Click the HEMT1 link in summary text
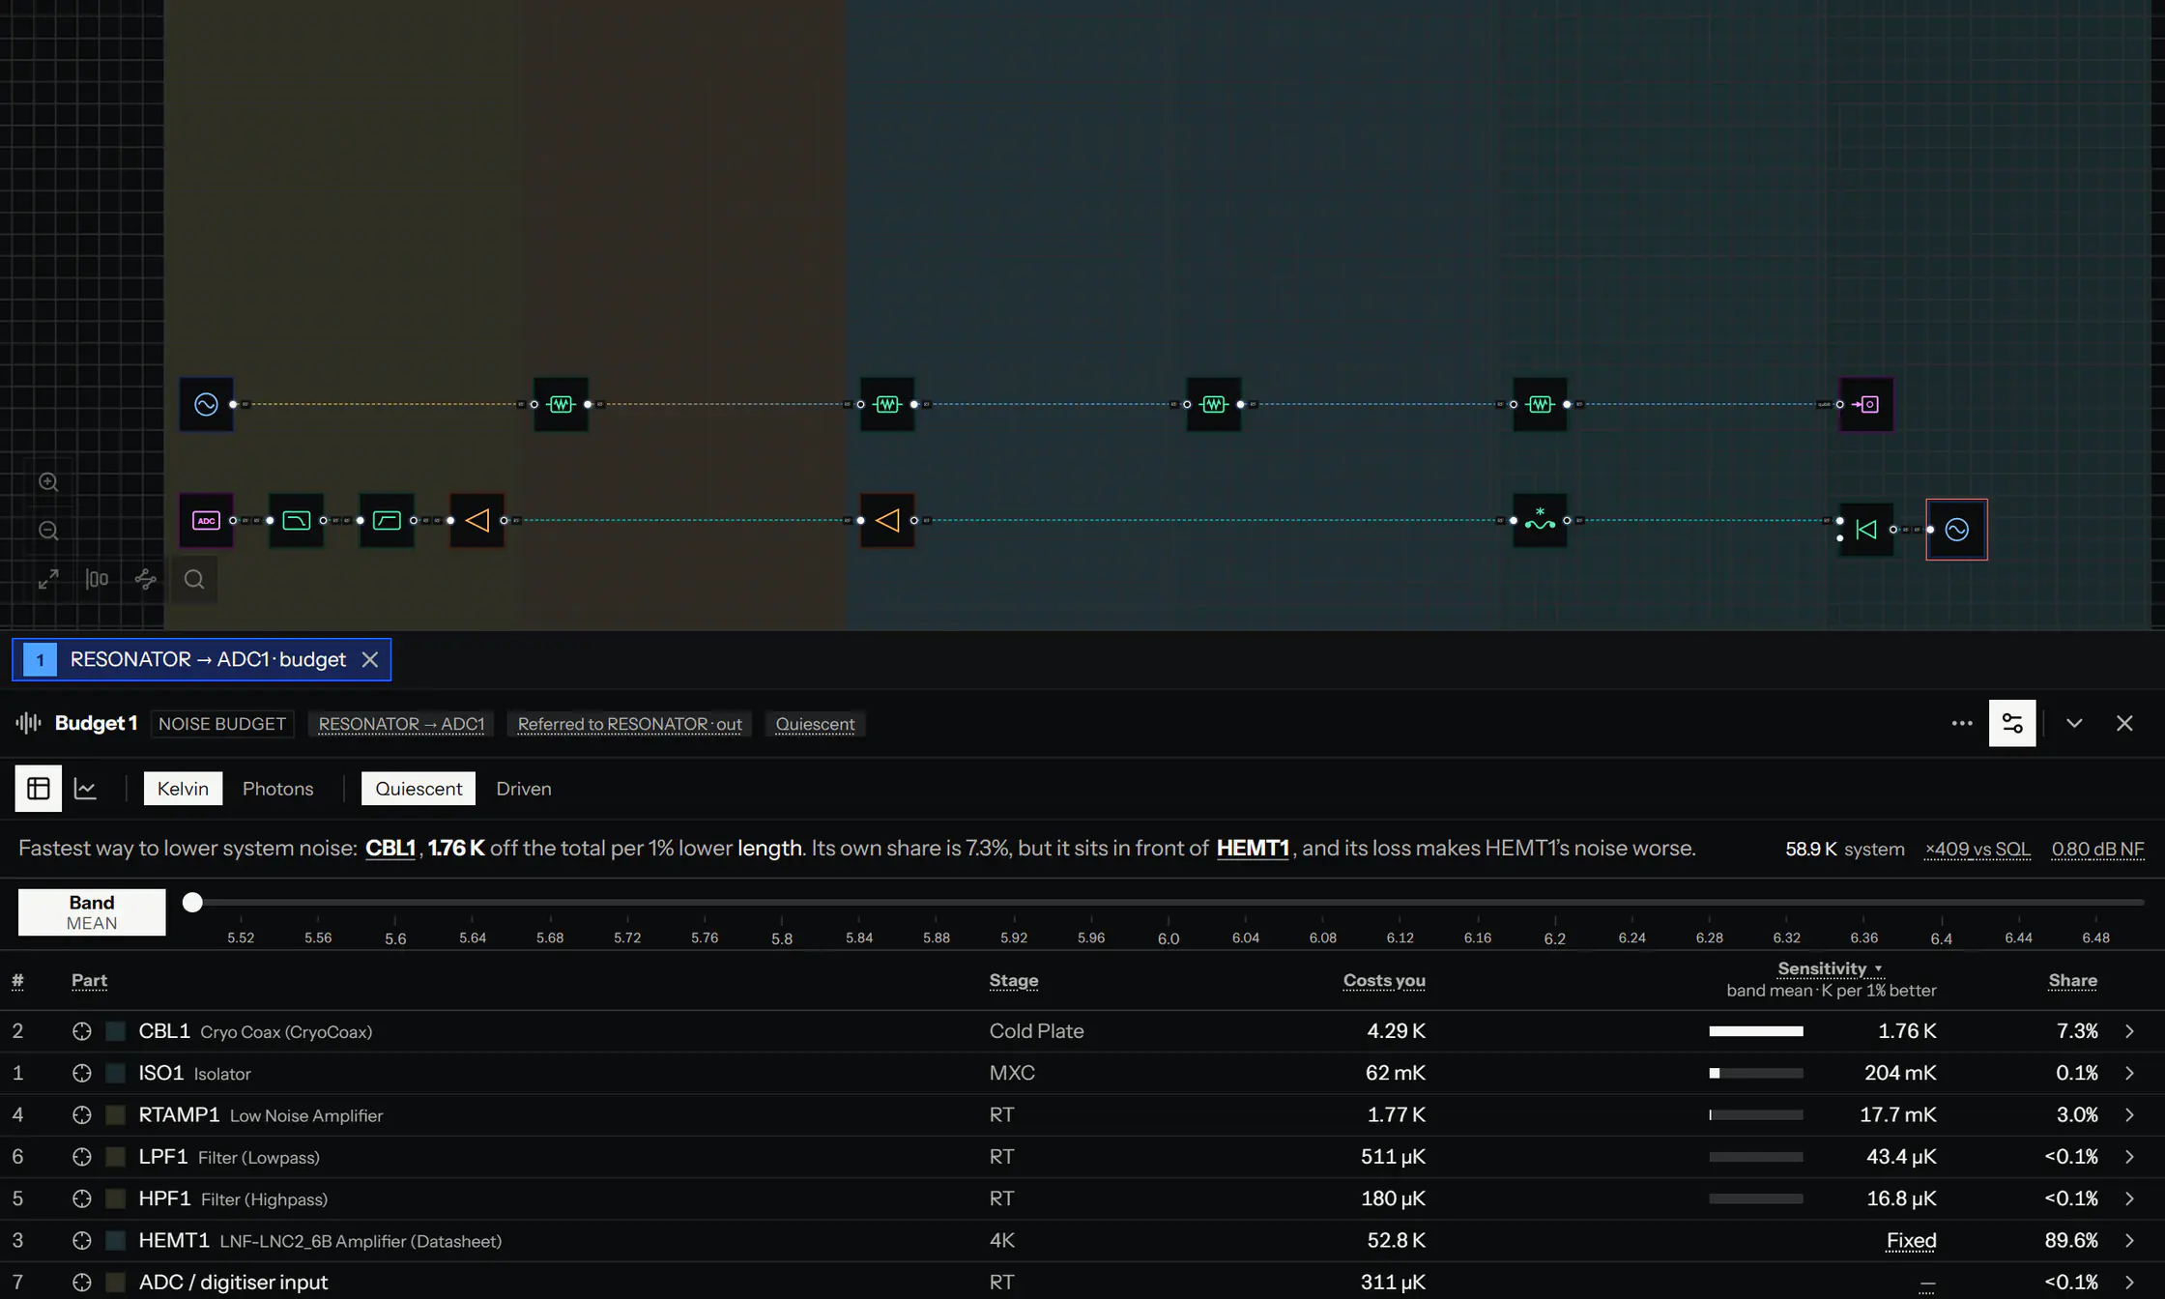Image resolution: width=2165 pixels, height=1299 pixels. [x=1253, y=848]
